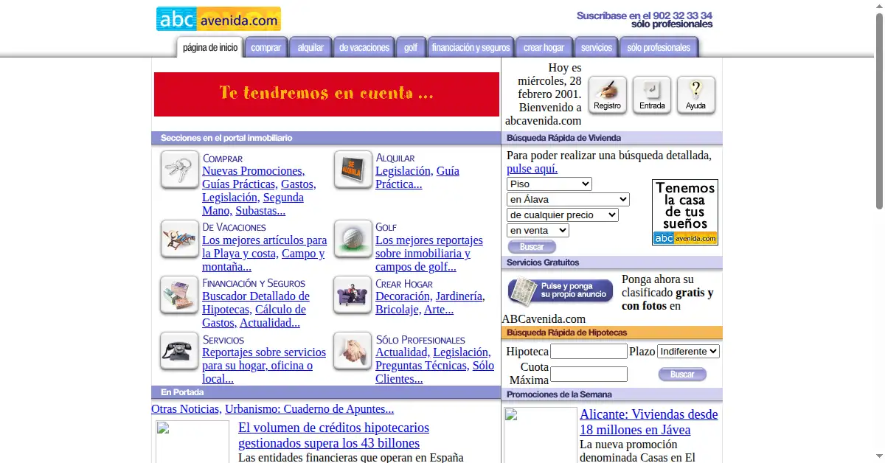
Task: Switch to the 'de vacaciones' tab
Action: (x=364, y=47)
